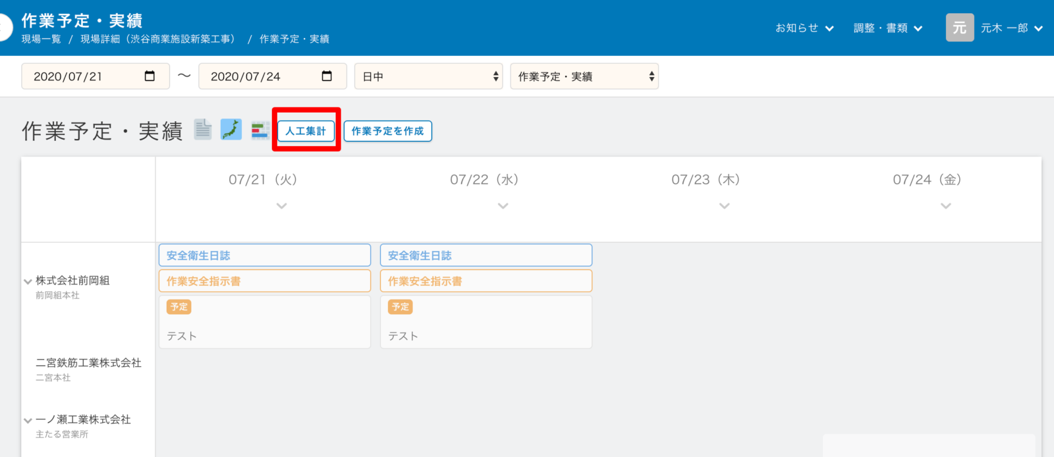Image resolution: width=1054 pixels, height=457 pixels.
Task: Open 安全衛生日誌 for 07/22
Action: 486,255
